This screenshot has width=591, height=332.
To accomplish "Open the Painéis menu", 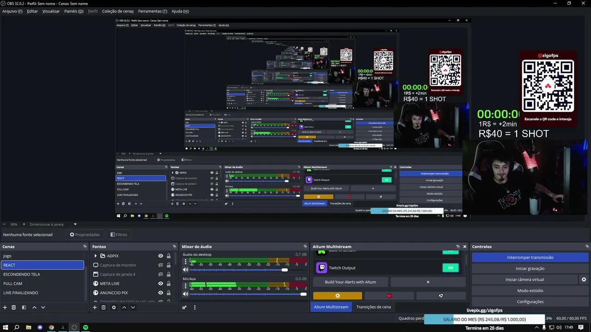I will point(74,11).
